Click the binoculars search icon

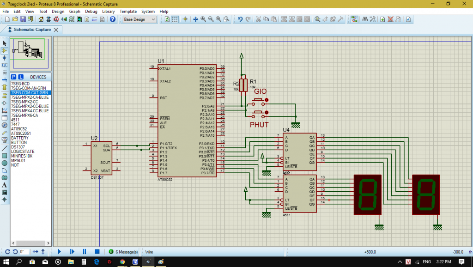pyautogui.click(x=365, y=19)
